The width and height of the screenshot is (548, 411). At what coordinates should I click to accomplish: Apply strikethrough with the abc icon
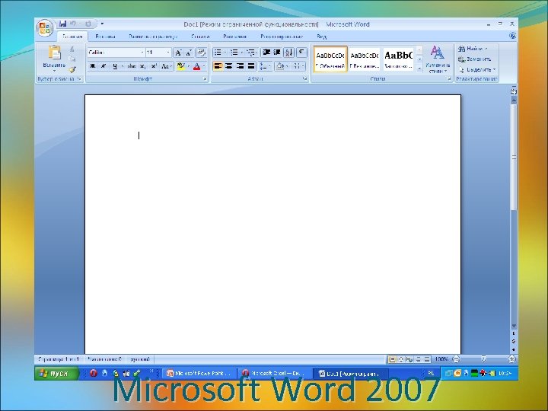tap(131, 66)
